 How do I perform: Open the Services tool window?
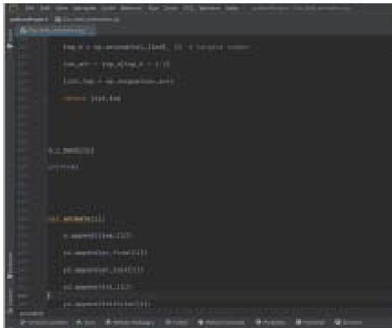[x=348, y=322]
